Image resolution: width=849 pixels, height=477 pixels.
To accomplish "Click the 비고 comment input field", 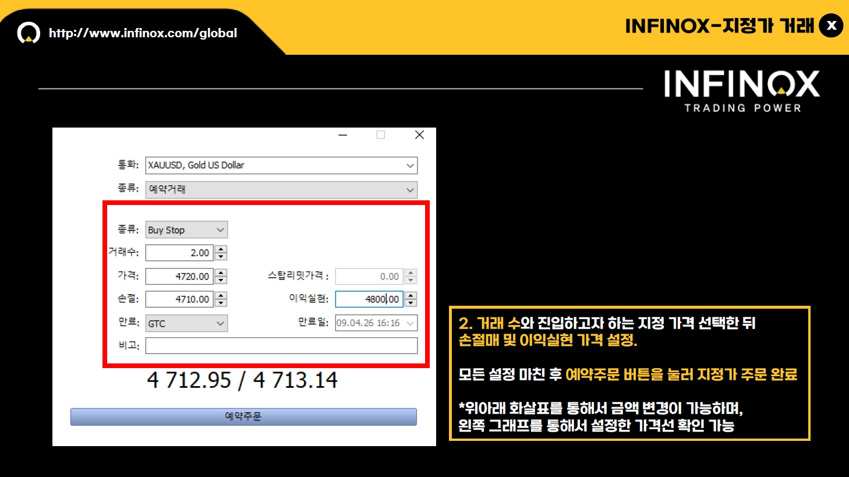I will point(281,346).
